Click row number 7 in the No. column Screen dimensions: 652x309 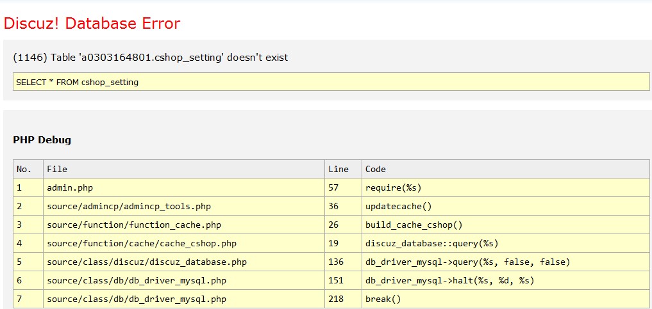point(28,299)
